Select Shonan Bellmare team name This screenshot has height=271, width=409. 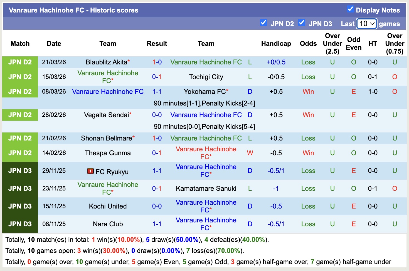(106, 138)
